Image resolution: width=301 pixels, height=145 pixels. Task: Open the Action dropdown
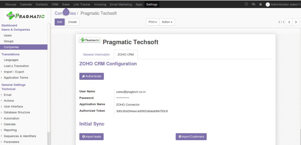(x=167, y=22)
